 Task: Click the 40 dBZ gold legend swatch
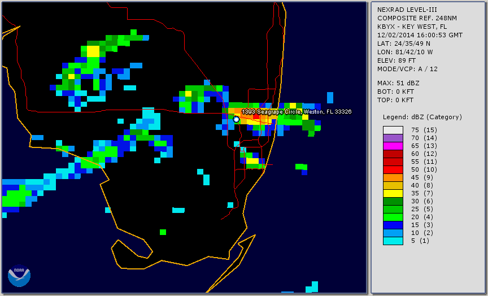[393, 185]
